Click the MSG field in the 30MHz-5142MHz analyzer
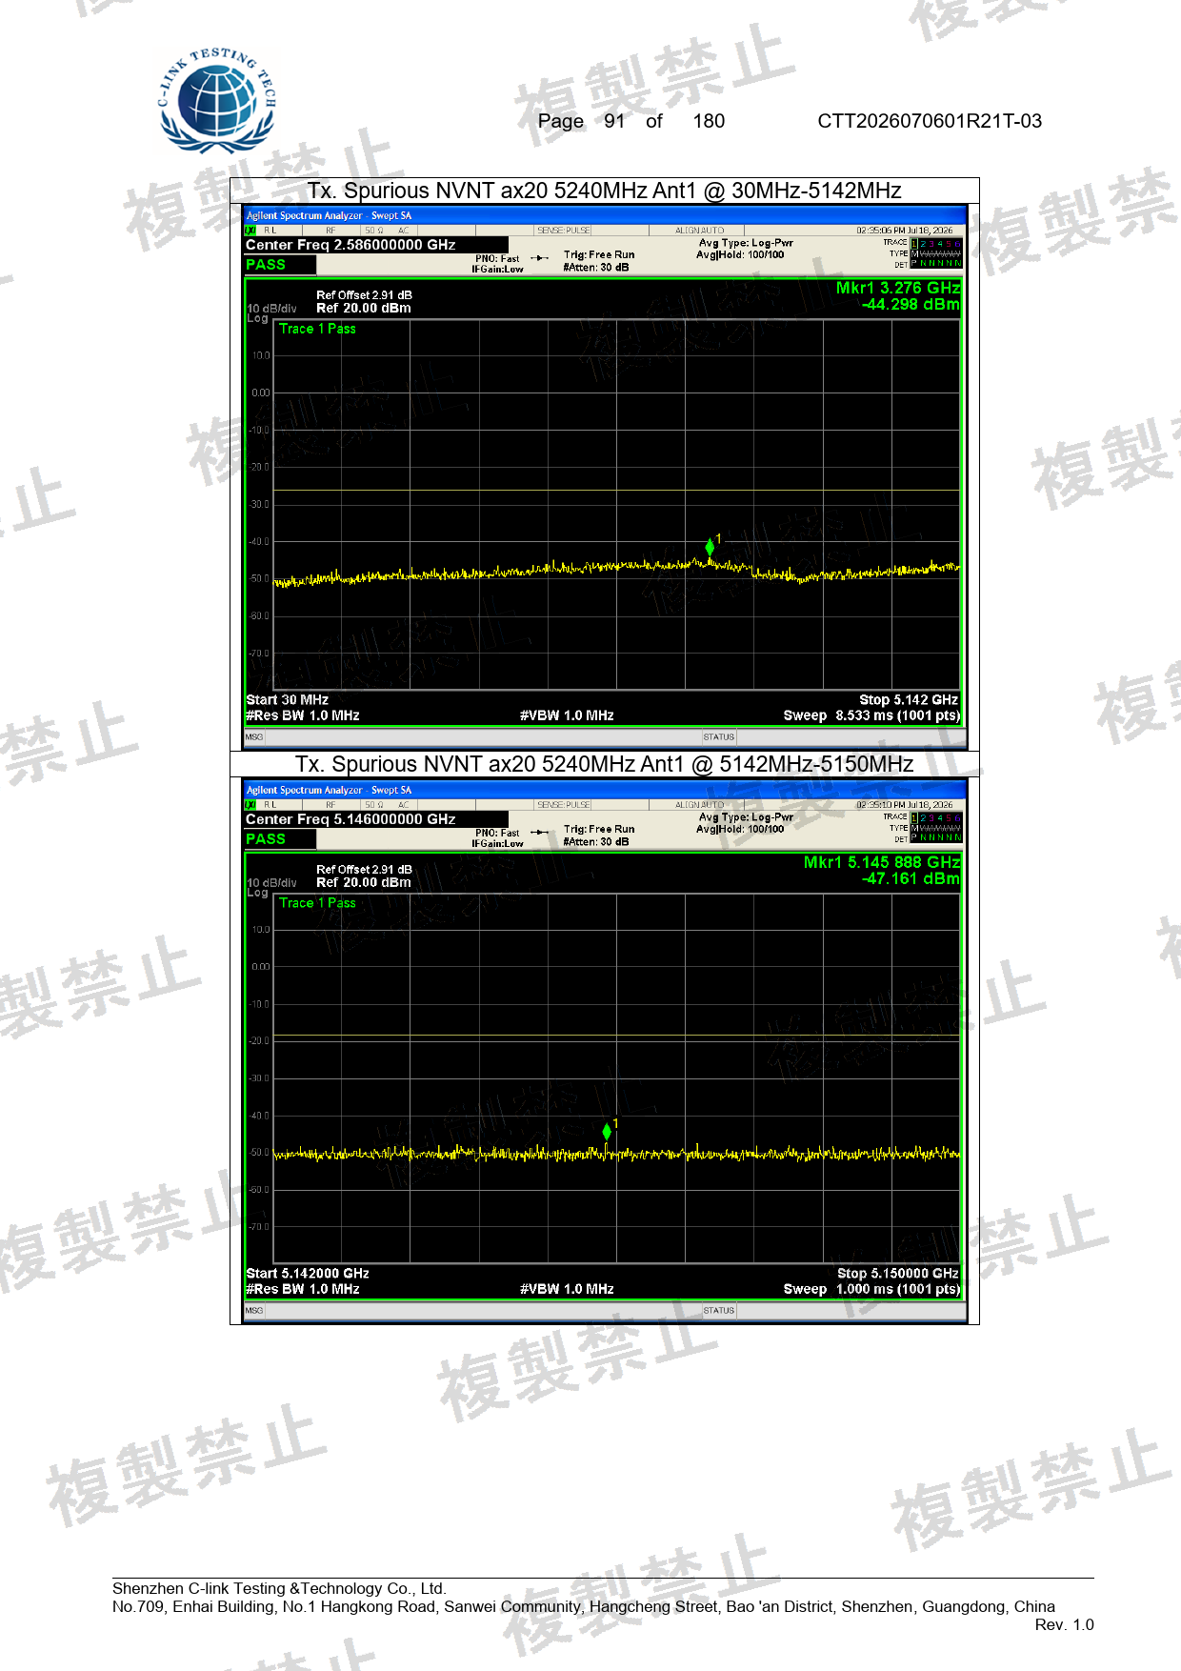 (254, 737)
